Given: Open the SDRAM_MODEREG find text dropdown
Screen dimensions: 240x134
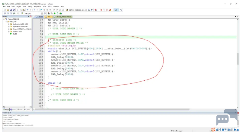Looking at the screenshot, I should [x=86, y=10].
